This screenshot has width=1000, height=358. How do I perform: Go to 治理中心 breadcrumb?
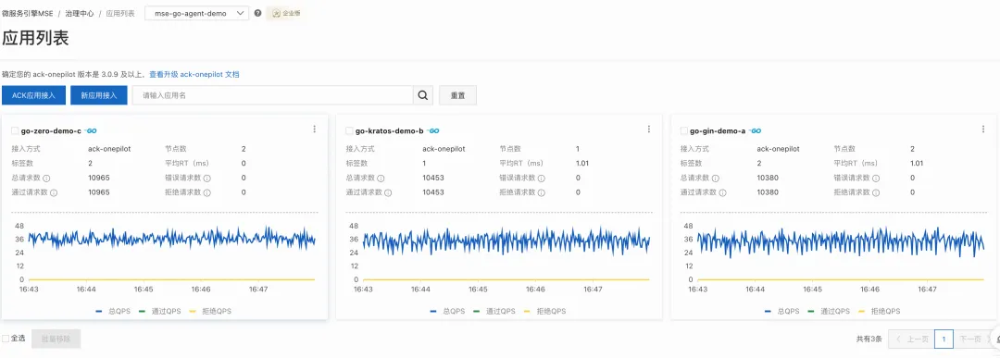(79, 13)
